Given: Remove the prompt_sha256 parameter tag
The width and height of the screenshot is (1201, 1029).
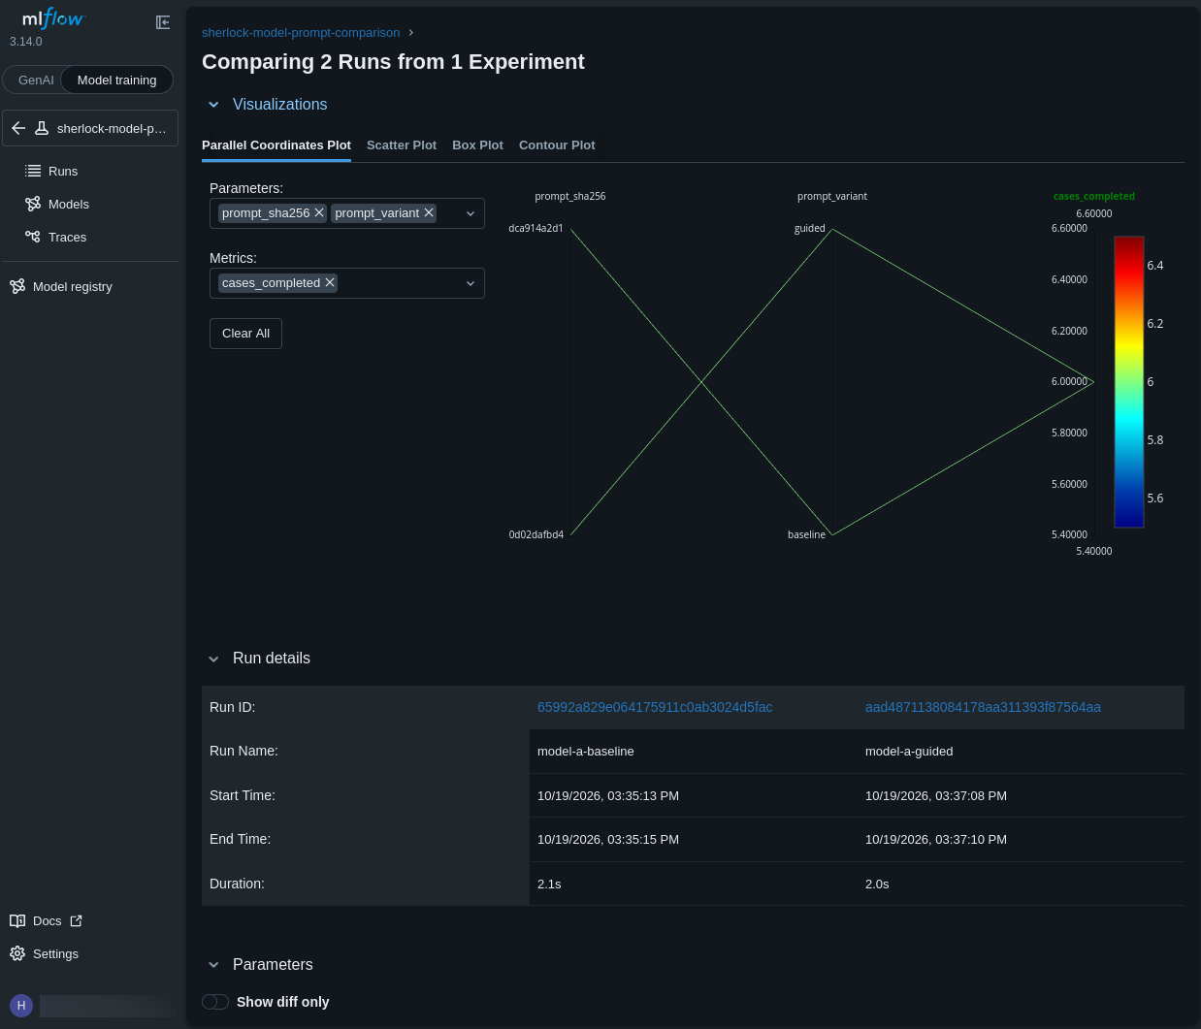Looking at the screenshot, I should click(319, 212).
